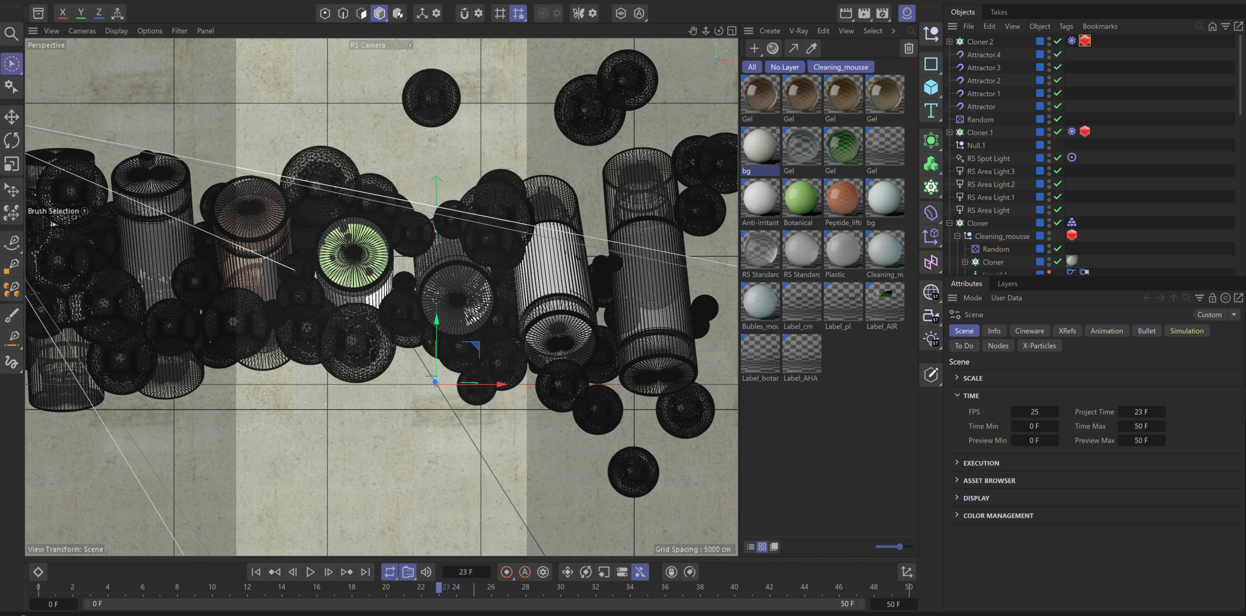Filter materials by Cleaning_mousse layer
This screenshot has height=616, width=1246.
tap(840, 67)
